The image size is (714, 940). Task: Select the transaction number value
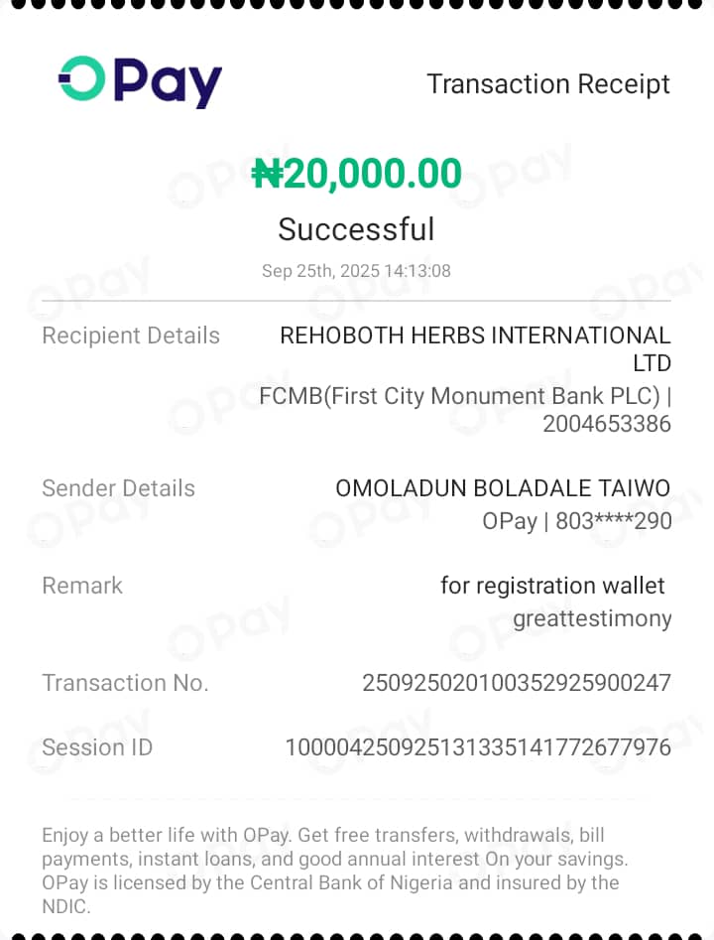(x=517, y=683)
